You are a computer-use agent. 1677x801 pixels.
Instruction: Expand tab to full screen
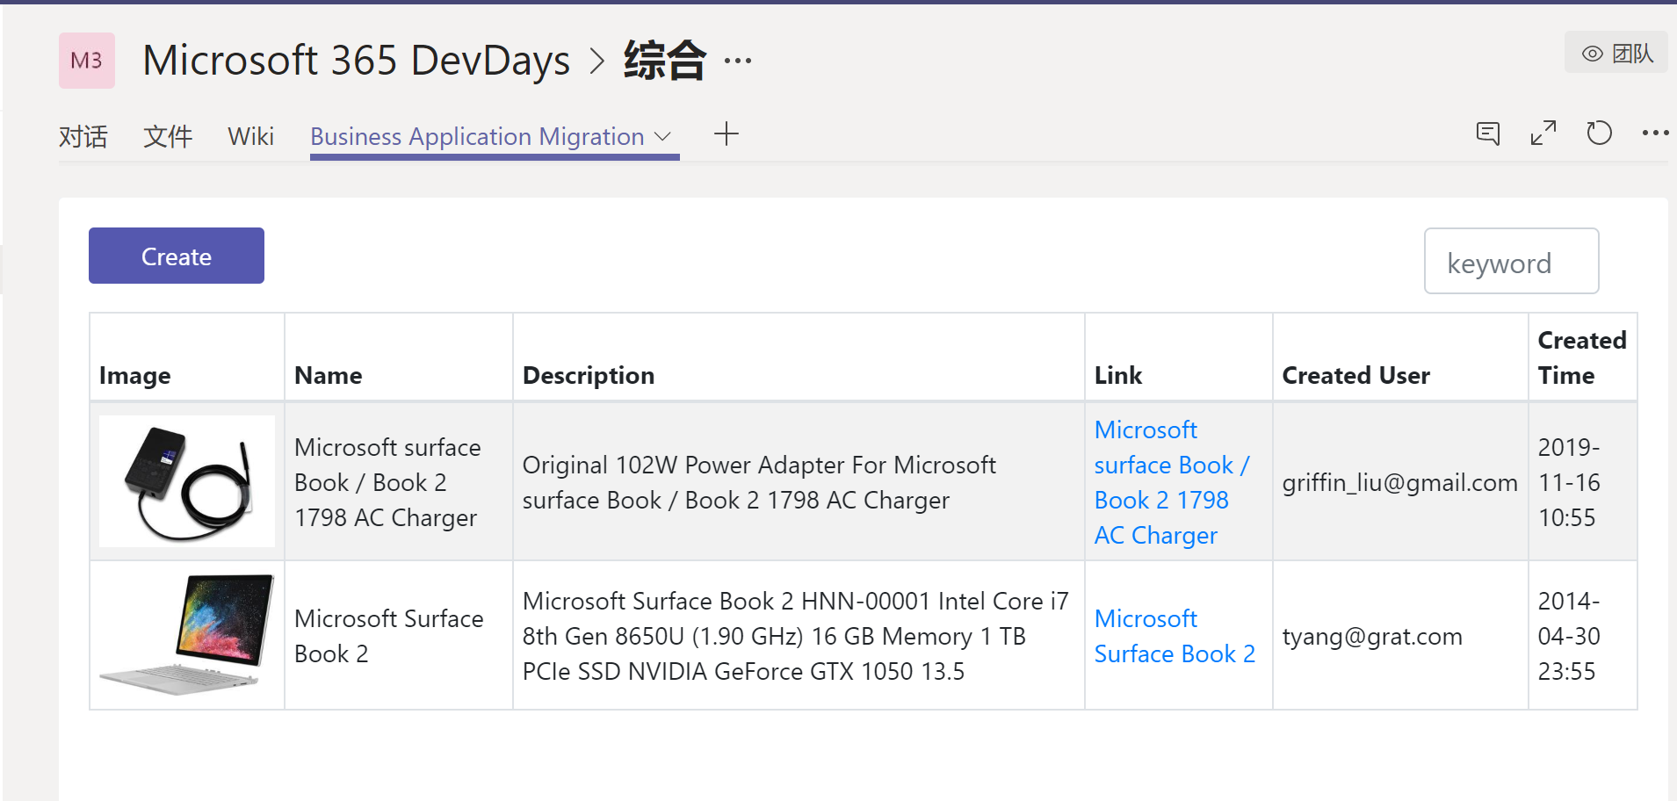pyautogui.click(x=1543, y=133)
